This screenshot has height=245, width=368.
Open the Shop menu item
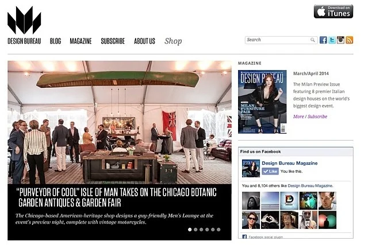173,41
